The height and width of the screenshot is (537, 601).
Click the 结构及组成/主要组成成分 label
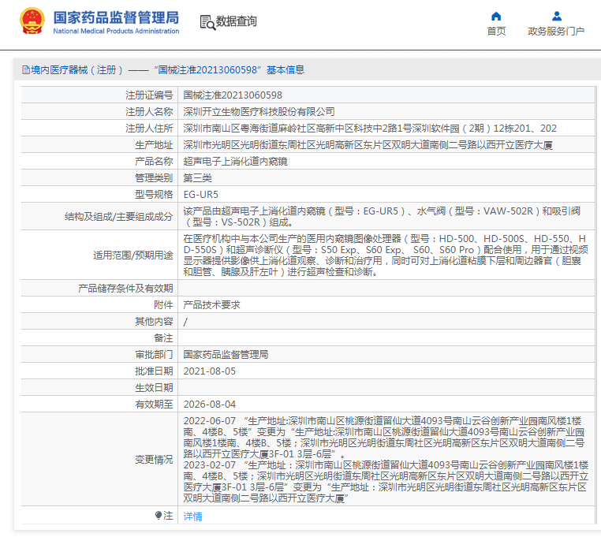119,217
